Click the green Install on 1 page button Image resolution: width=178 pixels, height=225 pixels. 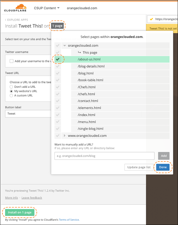pyautogui.click(x=20, y=212)
